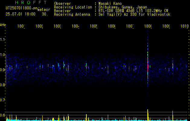Click the 0.6 frequency axis label
Screen dimensions: 190x121
pyautogui.click(x=2, y=115)
